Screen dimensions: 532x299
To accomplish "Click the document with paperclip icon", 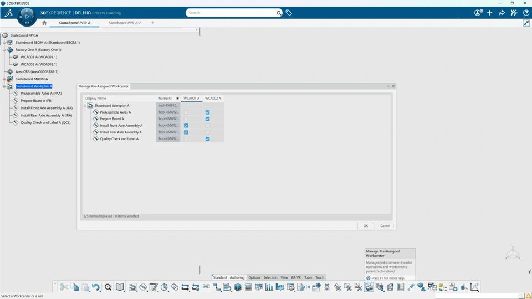I will 300,287.
